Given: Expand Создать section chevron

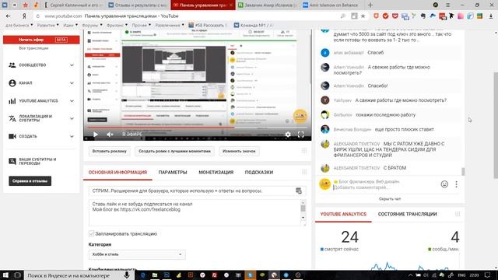Looking at the screenshot, I should coord(72,136).
